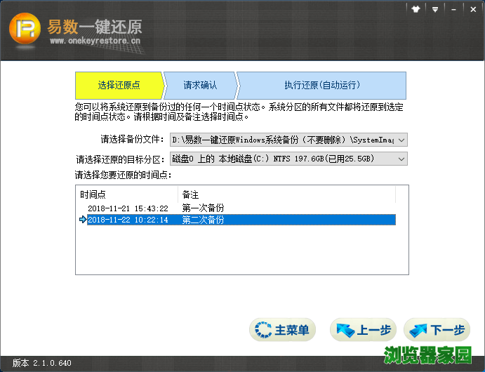485x372 pixels.
Task: Select the 执行还原(自动运行) step tab
Action: (321, 86)
